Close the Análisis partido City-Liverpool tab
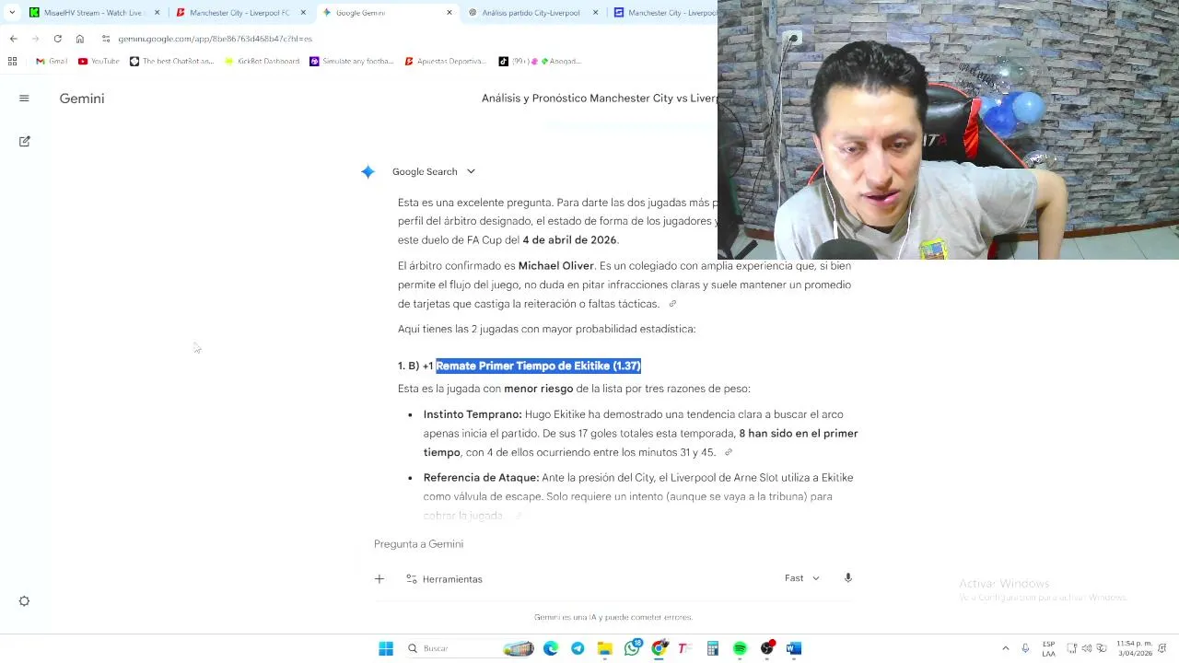This screenshot has height=663, width=1179. (x=595, y=13)
